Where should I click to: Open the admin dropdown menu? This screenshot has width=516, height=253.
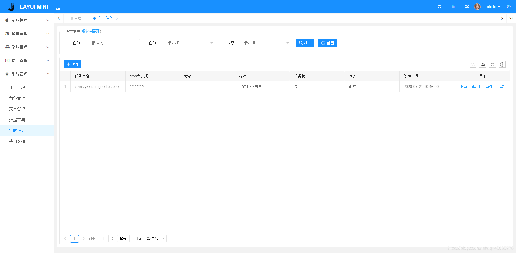[x=493, y=7]
